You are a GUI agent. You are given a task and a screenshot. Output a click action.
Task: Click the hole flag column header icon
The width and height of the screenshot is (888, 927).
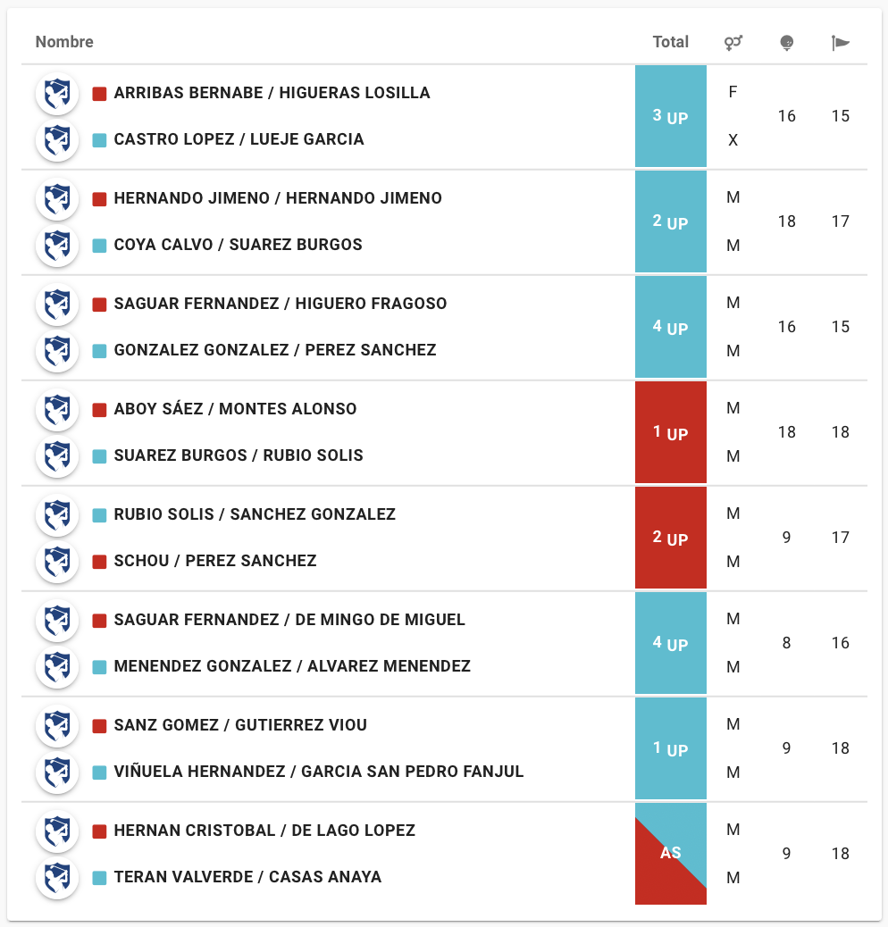pos(840,42)
